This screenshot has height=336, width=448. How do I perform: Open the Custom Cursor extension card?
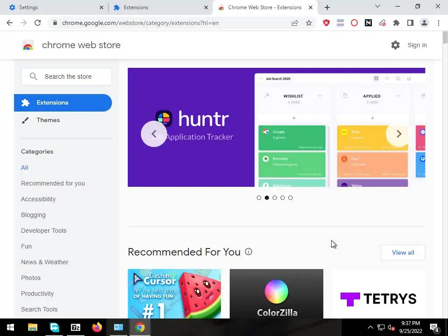[x=174, y=294]
